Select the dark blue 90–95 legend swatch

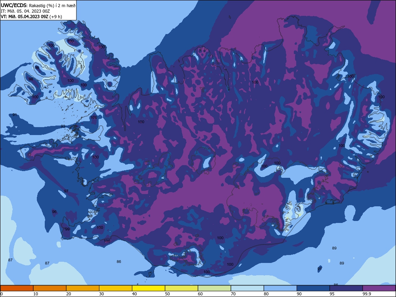[313, 288]
